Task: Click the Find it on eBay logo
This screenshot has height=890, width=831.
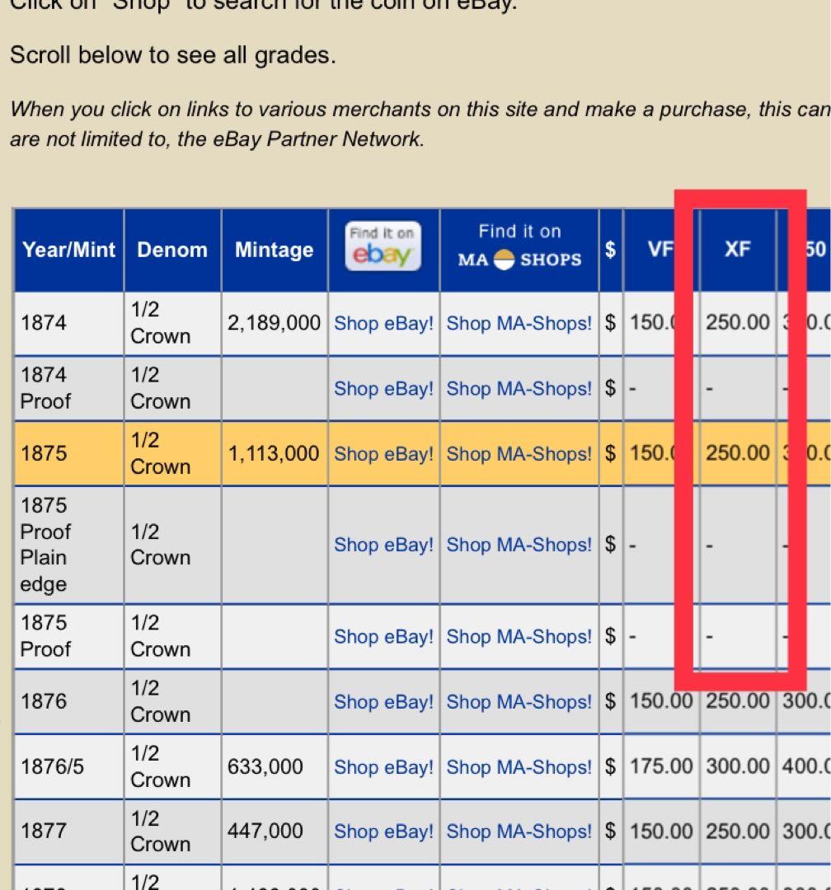Action: pyautogui.click(x=383, y=246)
